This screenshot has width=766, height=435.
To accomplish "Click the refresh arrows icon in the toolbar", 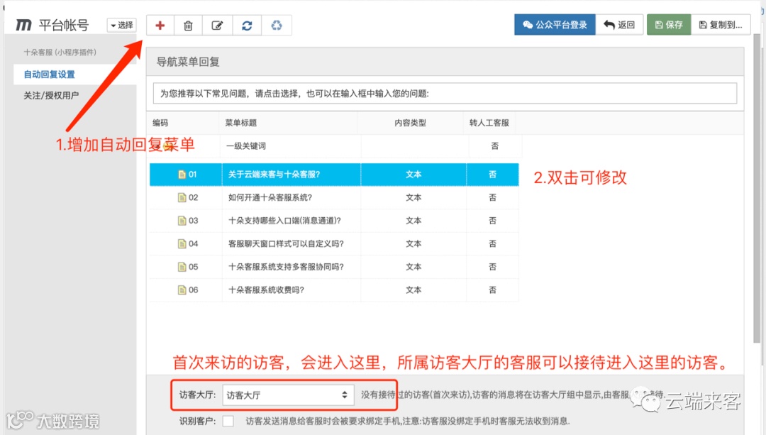I will (247, 26).
